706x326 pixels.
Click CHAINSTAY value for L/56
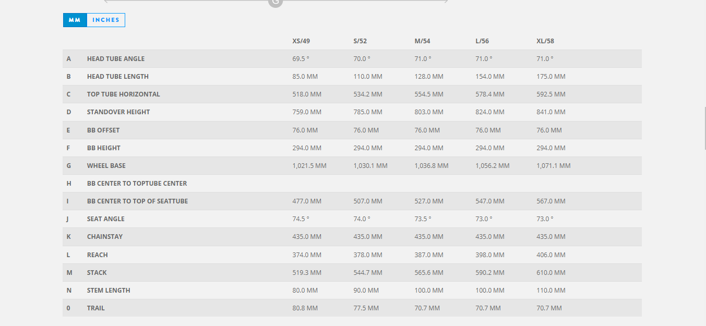pos(489,237)
